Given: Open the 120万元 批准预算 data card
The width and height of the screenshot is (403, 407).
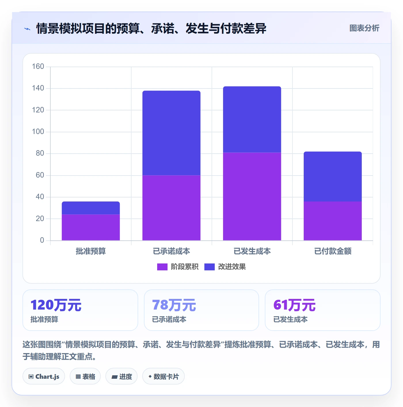Looking at the screenshot, I should coord(80,310).
